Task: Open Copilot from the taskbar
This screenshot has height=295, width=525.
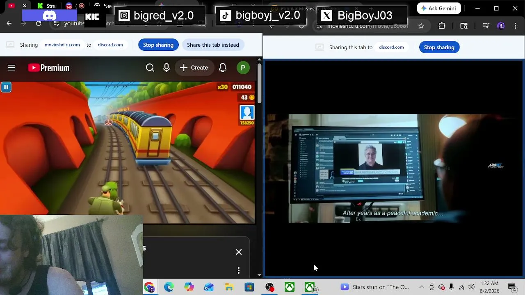Action: (x=189, y=287)
